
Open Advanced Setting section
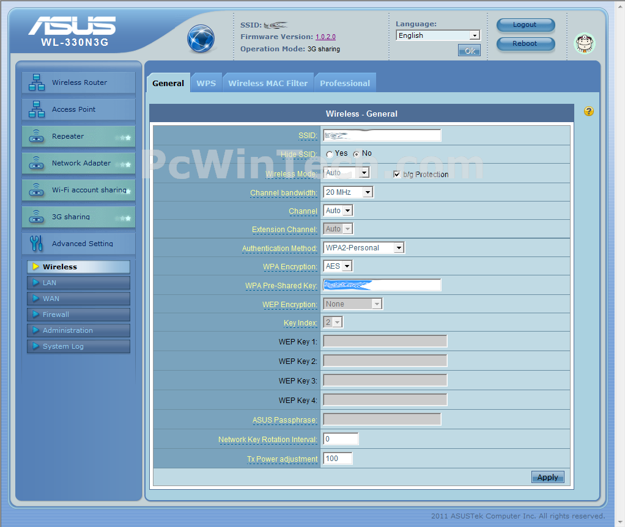tap(78, 243)
